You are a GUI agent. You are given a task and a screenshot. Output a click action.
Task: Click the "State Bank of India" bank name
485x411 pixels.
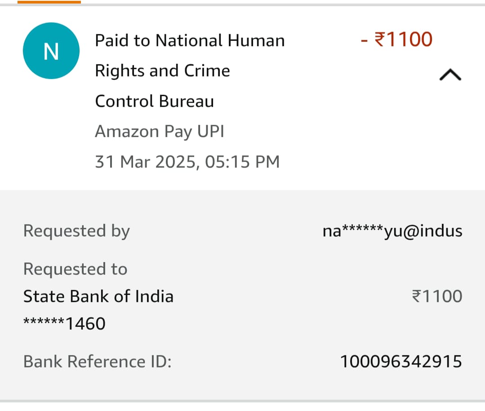(x=98, y=296)
